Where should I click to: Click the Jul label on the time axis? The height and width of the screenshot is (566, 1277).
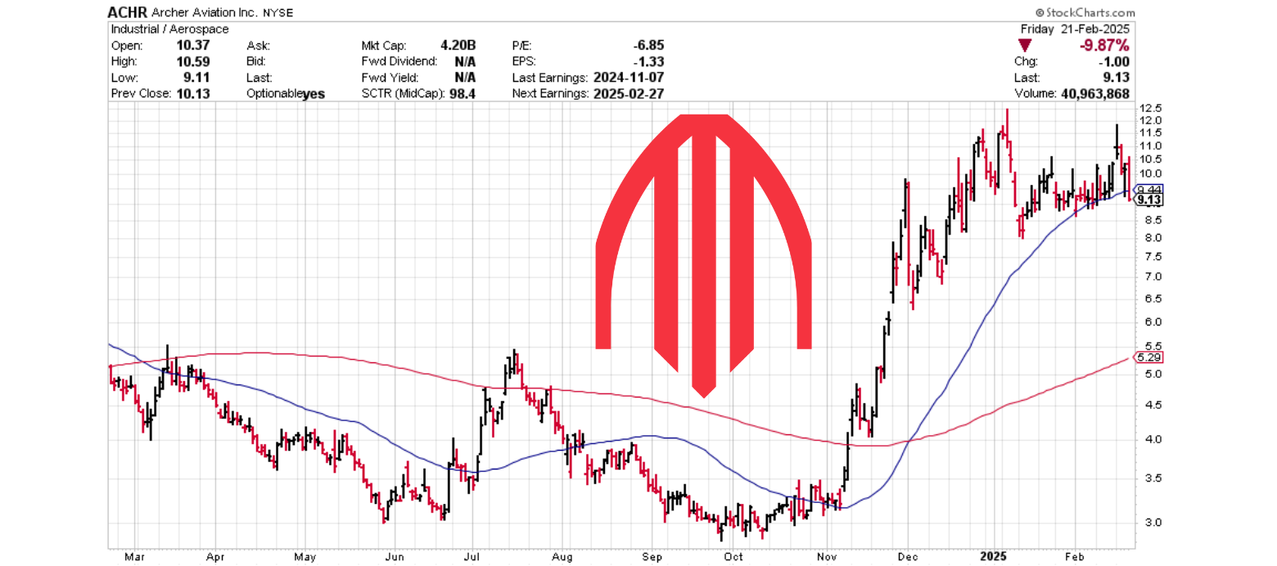click(472, 555)
